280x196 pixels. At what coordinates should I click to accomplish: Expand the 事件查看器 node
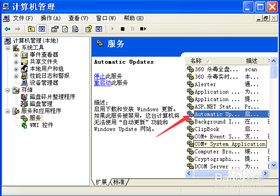[16, 55]
